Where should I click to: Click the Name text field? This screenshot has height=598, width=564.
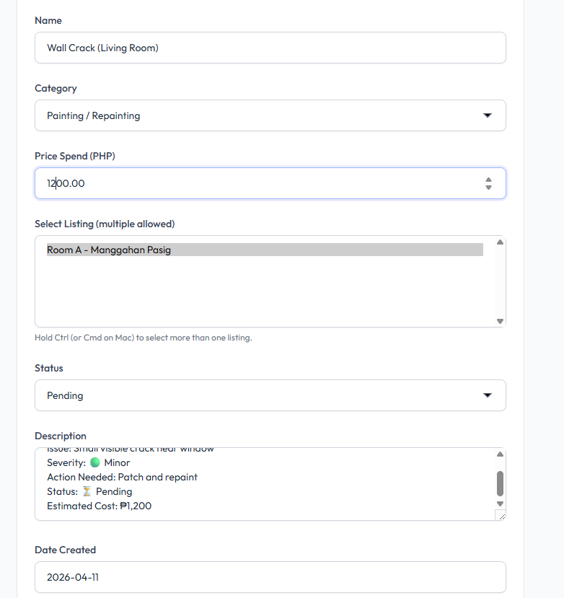click(x=270, y=48)
